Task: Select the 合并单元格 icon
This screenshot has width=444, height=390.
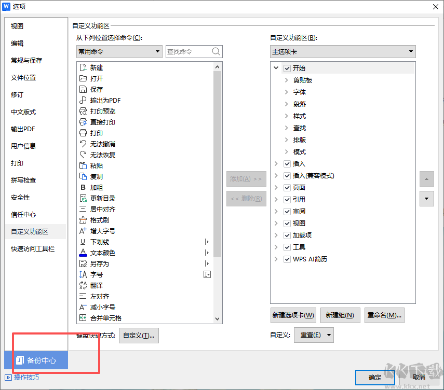Action: click(83, 318)
